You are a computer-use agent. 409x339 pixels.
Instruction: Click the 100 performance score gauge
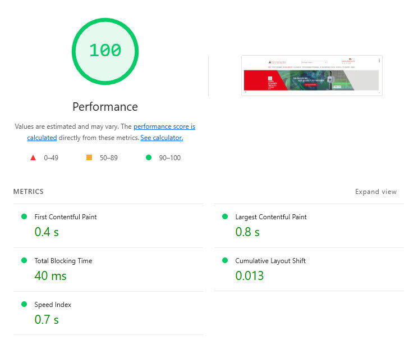(105, 51)
